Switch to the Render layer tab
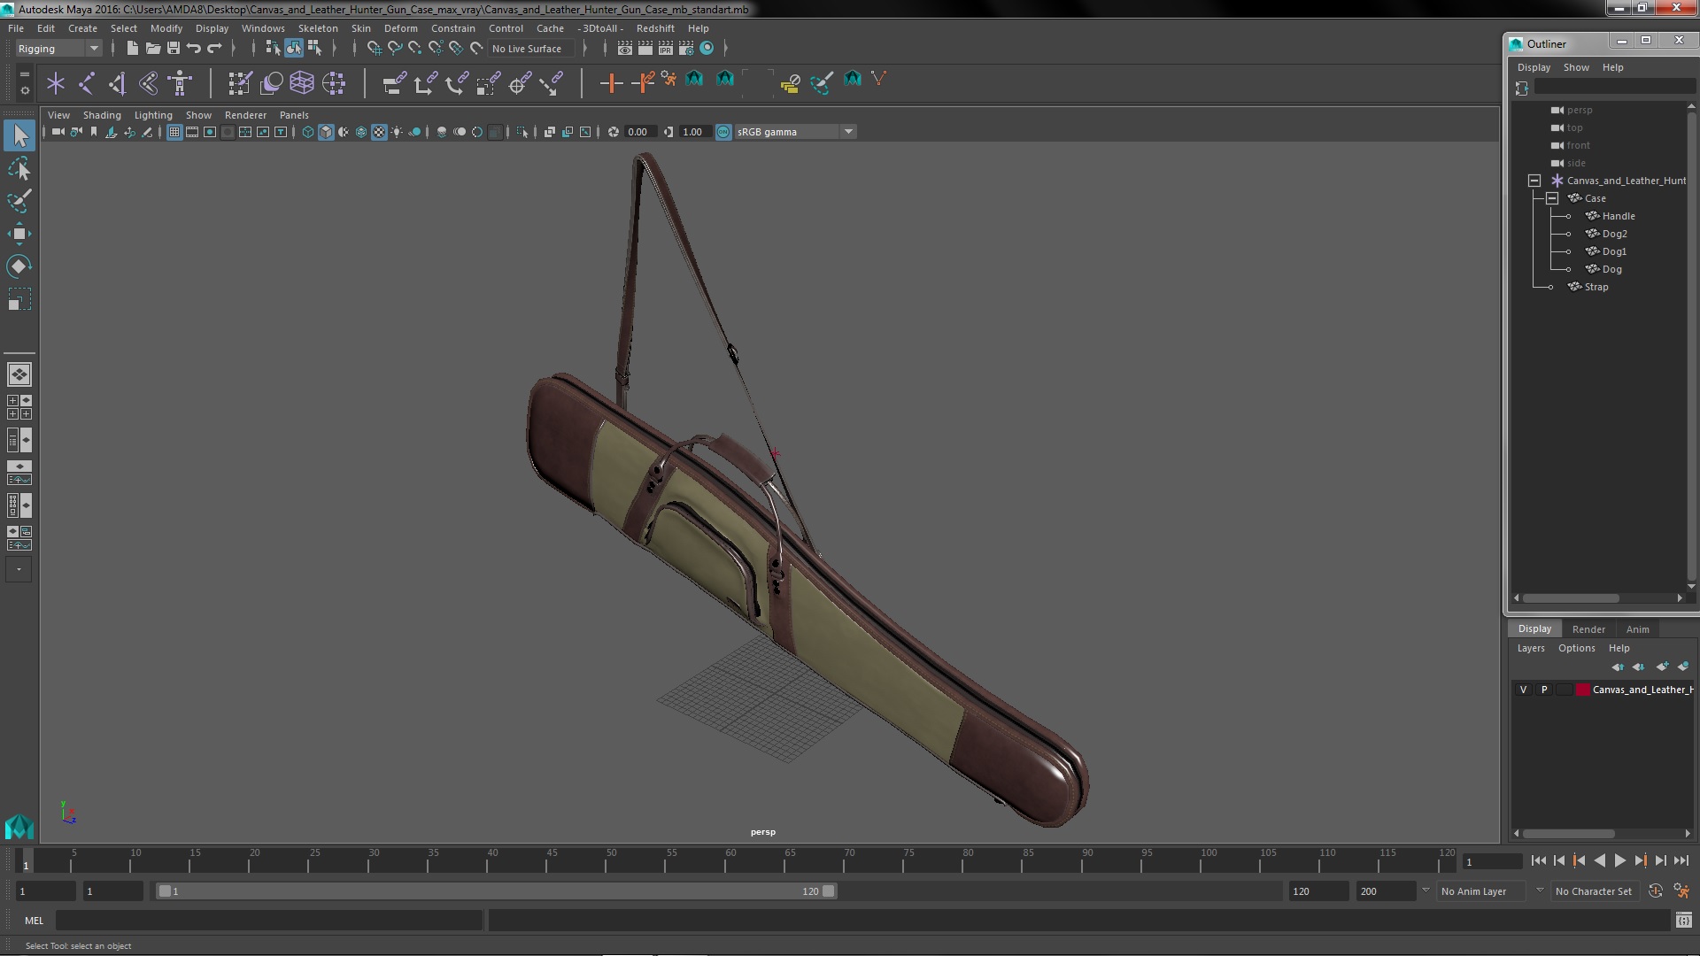 [1588, 629]
